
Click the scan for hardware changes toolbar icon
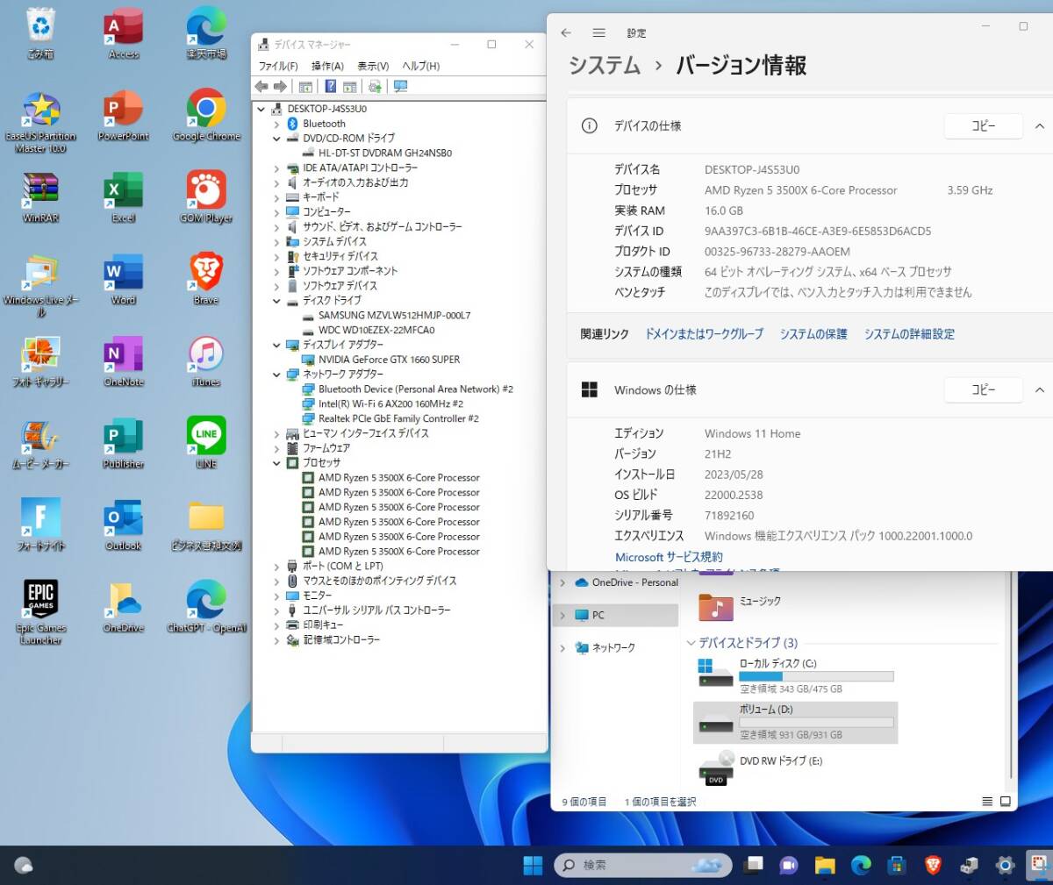pos(401,86)
